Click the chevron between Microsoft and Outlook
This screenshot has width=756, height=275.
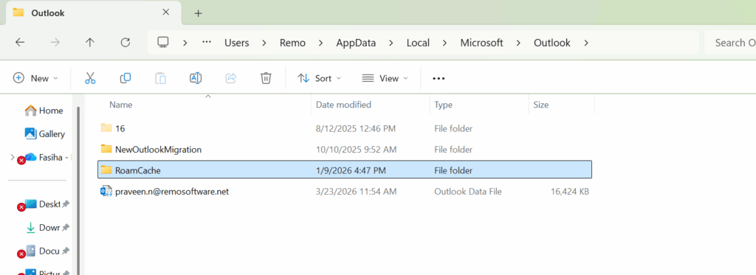[x=518, y=42]
